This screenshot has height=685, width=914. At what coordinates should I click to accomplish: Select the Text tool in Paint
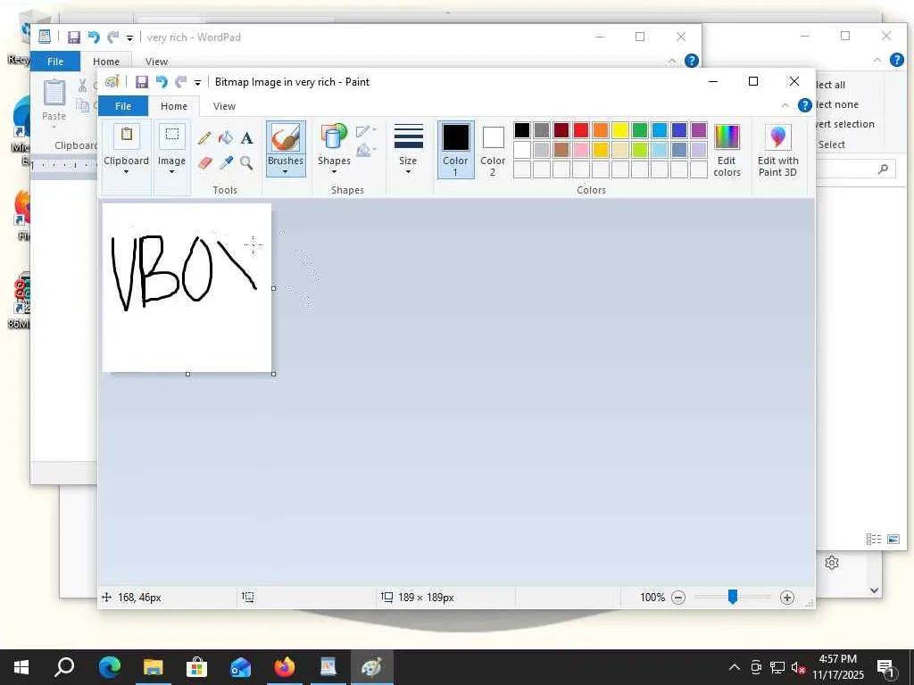pos(246,138)
